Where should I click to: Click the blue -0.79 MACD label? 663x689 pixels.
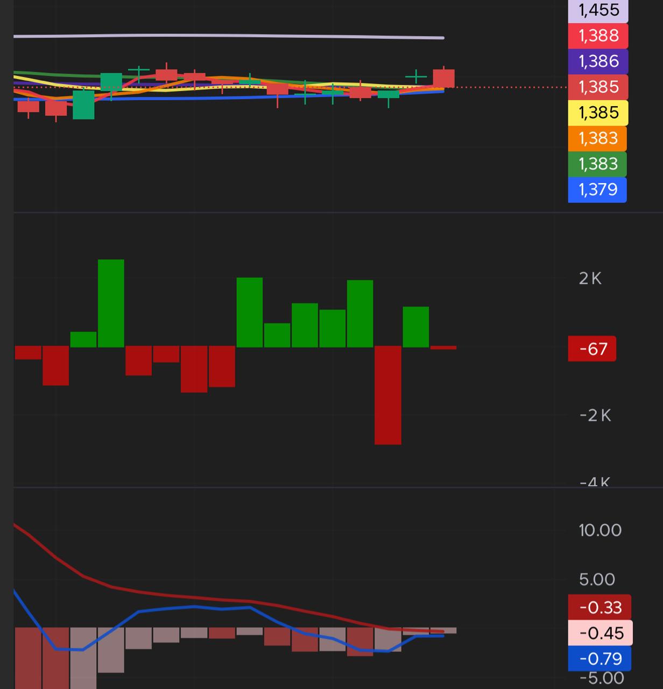599,659
